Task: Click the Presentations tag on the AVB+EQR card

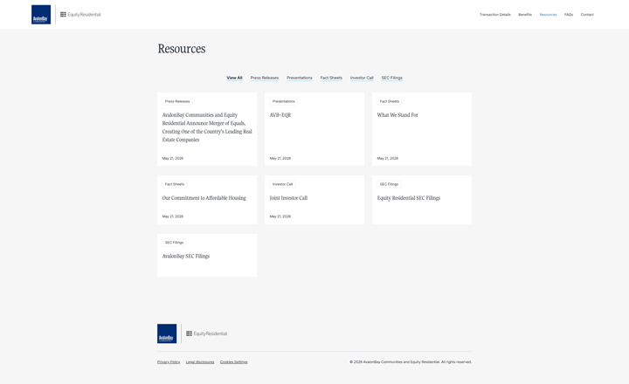Action: 284,101
